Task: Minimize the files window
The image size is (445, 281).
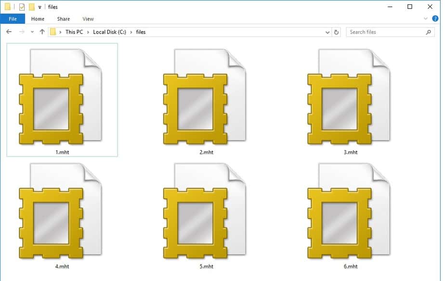Action: [390, 7]
